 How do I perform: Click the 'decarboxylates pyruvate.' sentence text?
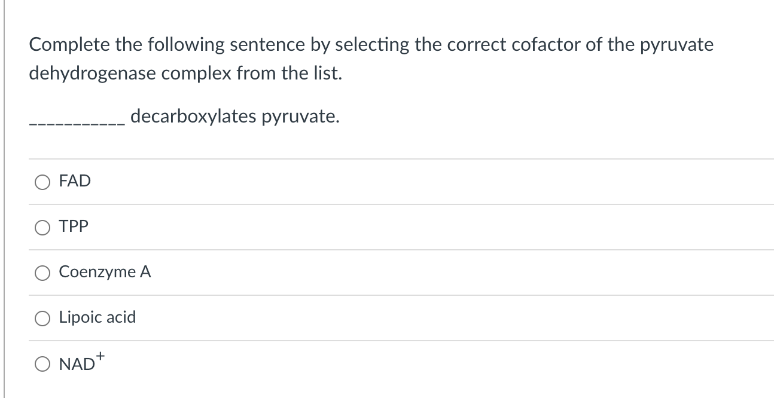pos(234,117)
